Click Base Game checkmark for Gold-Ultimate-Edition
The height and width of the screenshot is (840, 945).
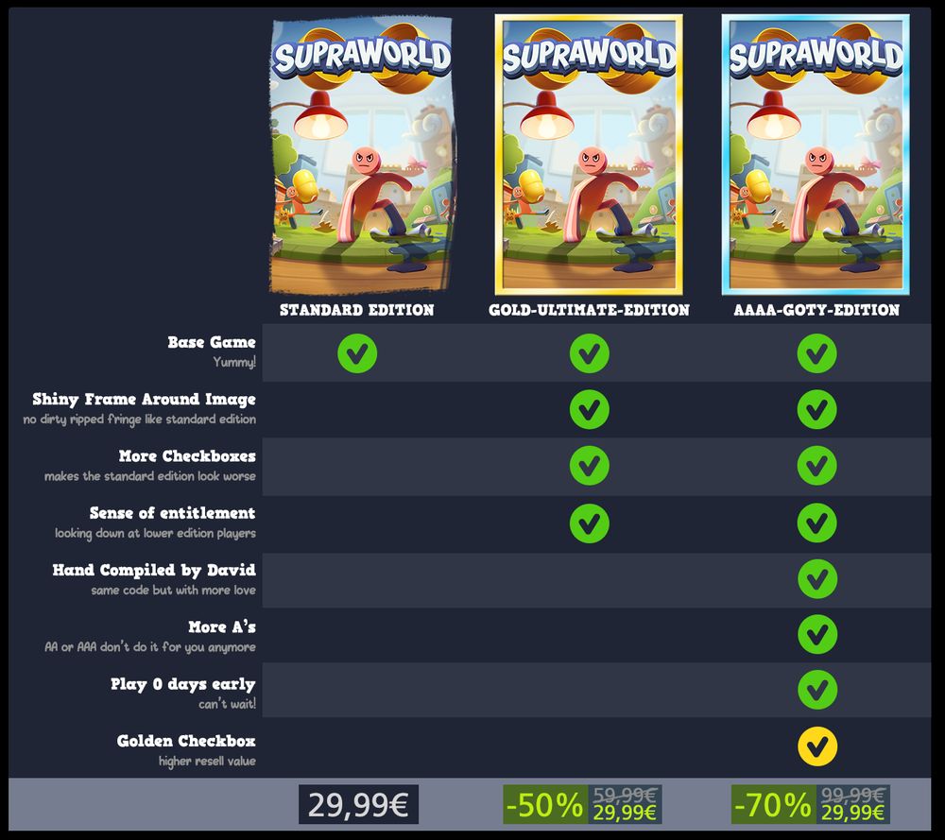tap(590, 353)
